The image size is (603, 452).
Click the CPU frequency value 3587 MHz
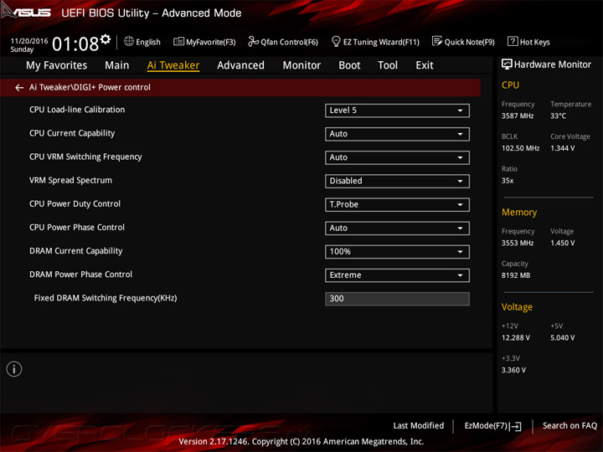(518, 116)
